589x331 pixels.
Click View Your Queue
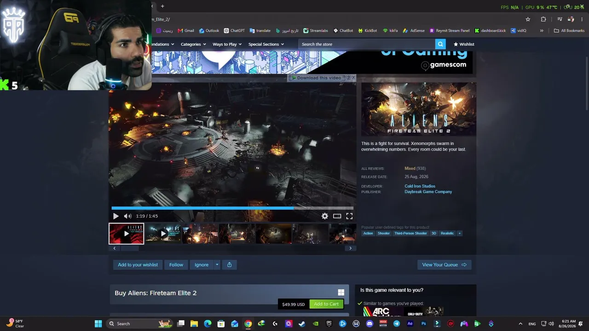pyautogui.click(x=445, y=265)
